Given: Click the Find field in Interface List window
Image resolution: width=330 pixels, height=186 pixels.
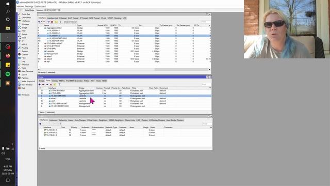Looking at the screenshot, I should click(206, 22).
